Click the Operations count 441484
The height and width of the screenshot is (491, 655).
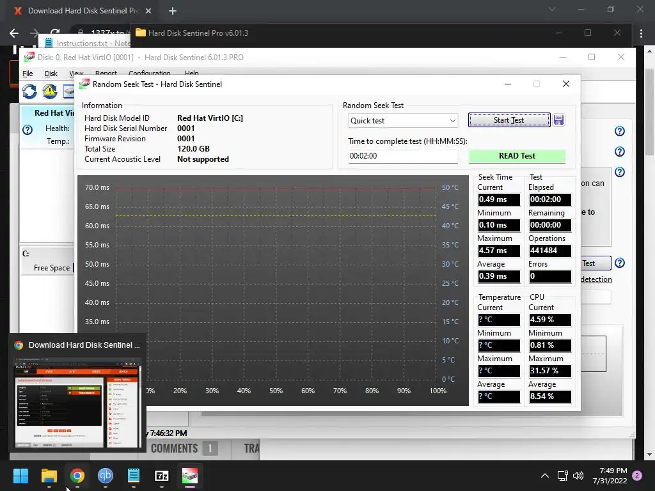tap(549, 251)
